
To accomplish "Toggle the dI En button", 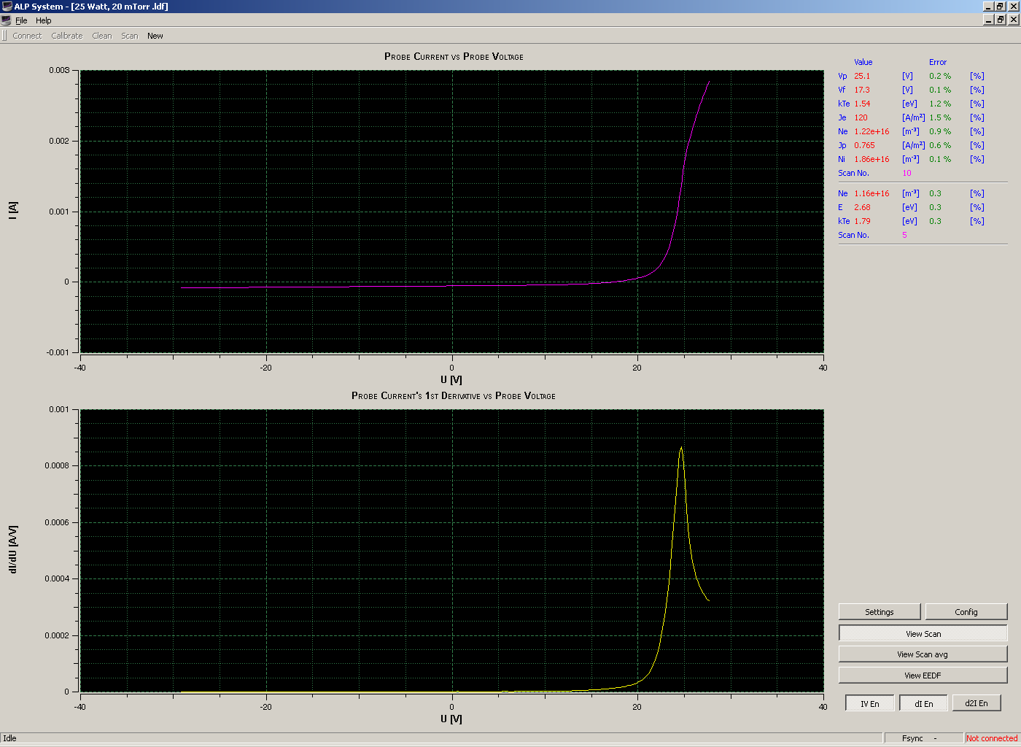I will (924, 703).
